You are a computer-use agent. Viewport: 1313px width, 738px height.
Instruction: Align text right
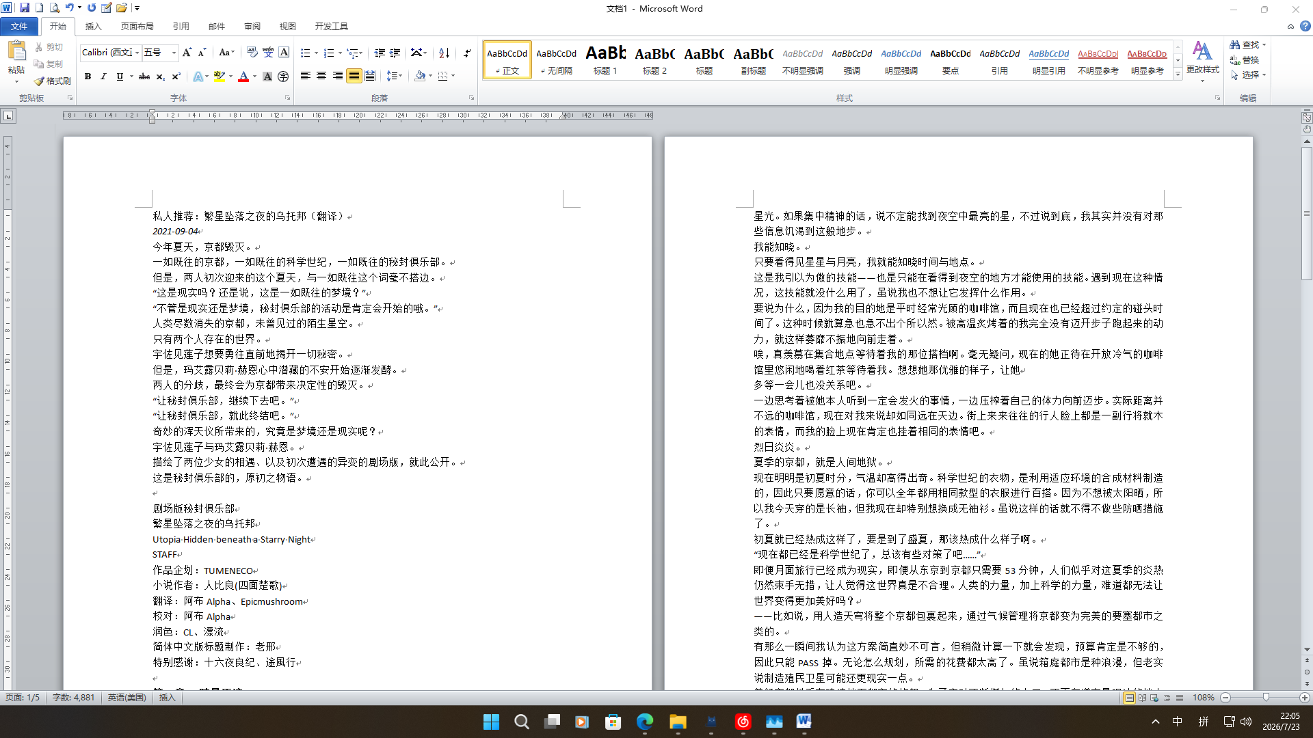[338, 76]
